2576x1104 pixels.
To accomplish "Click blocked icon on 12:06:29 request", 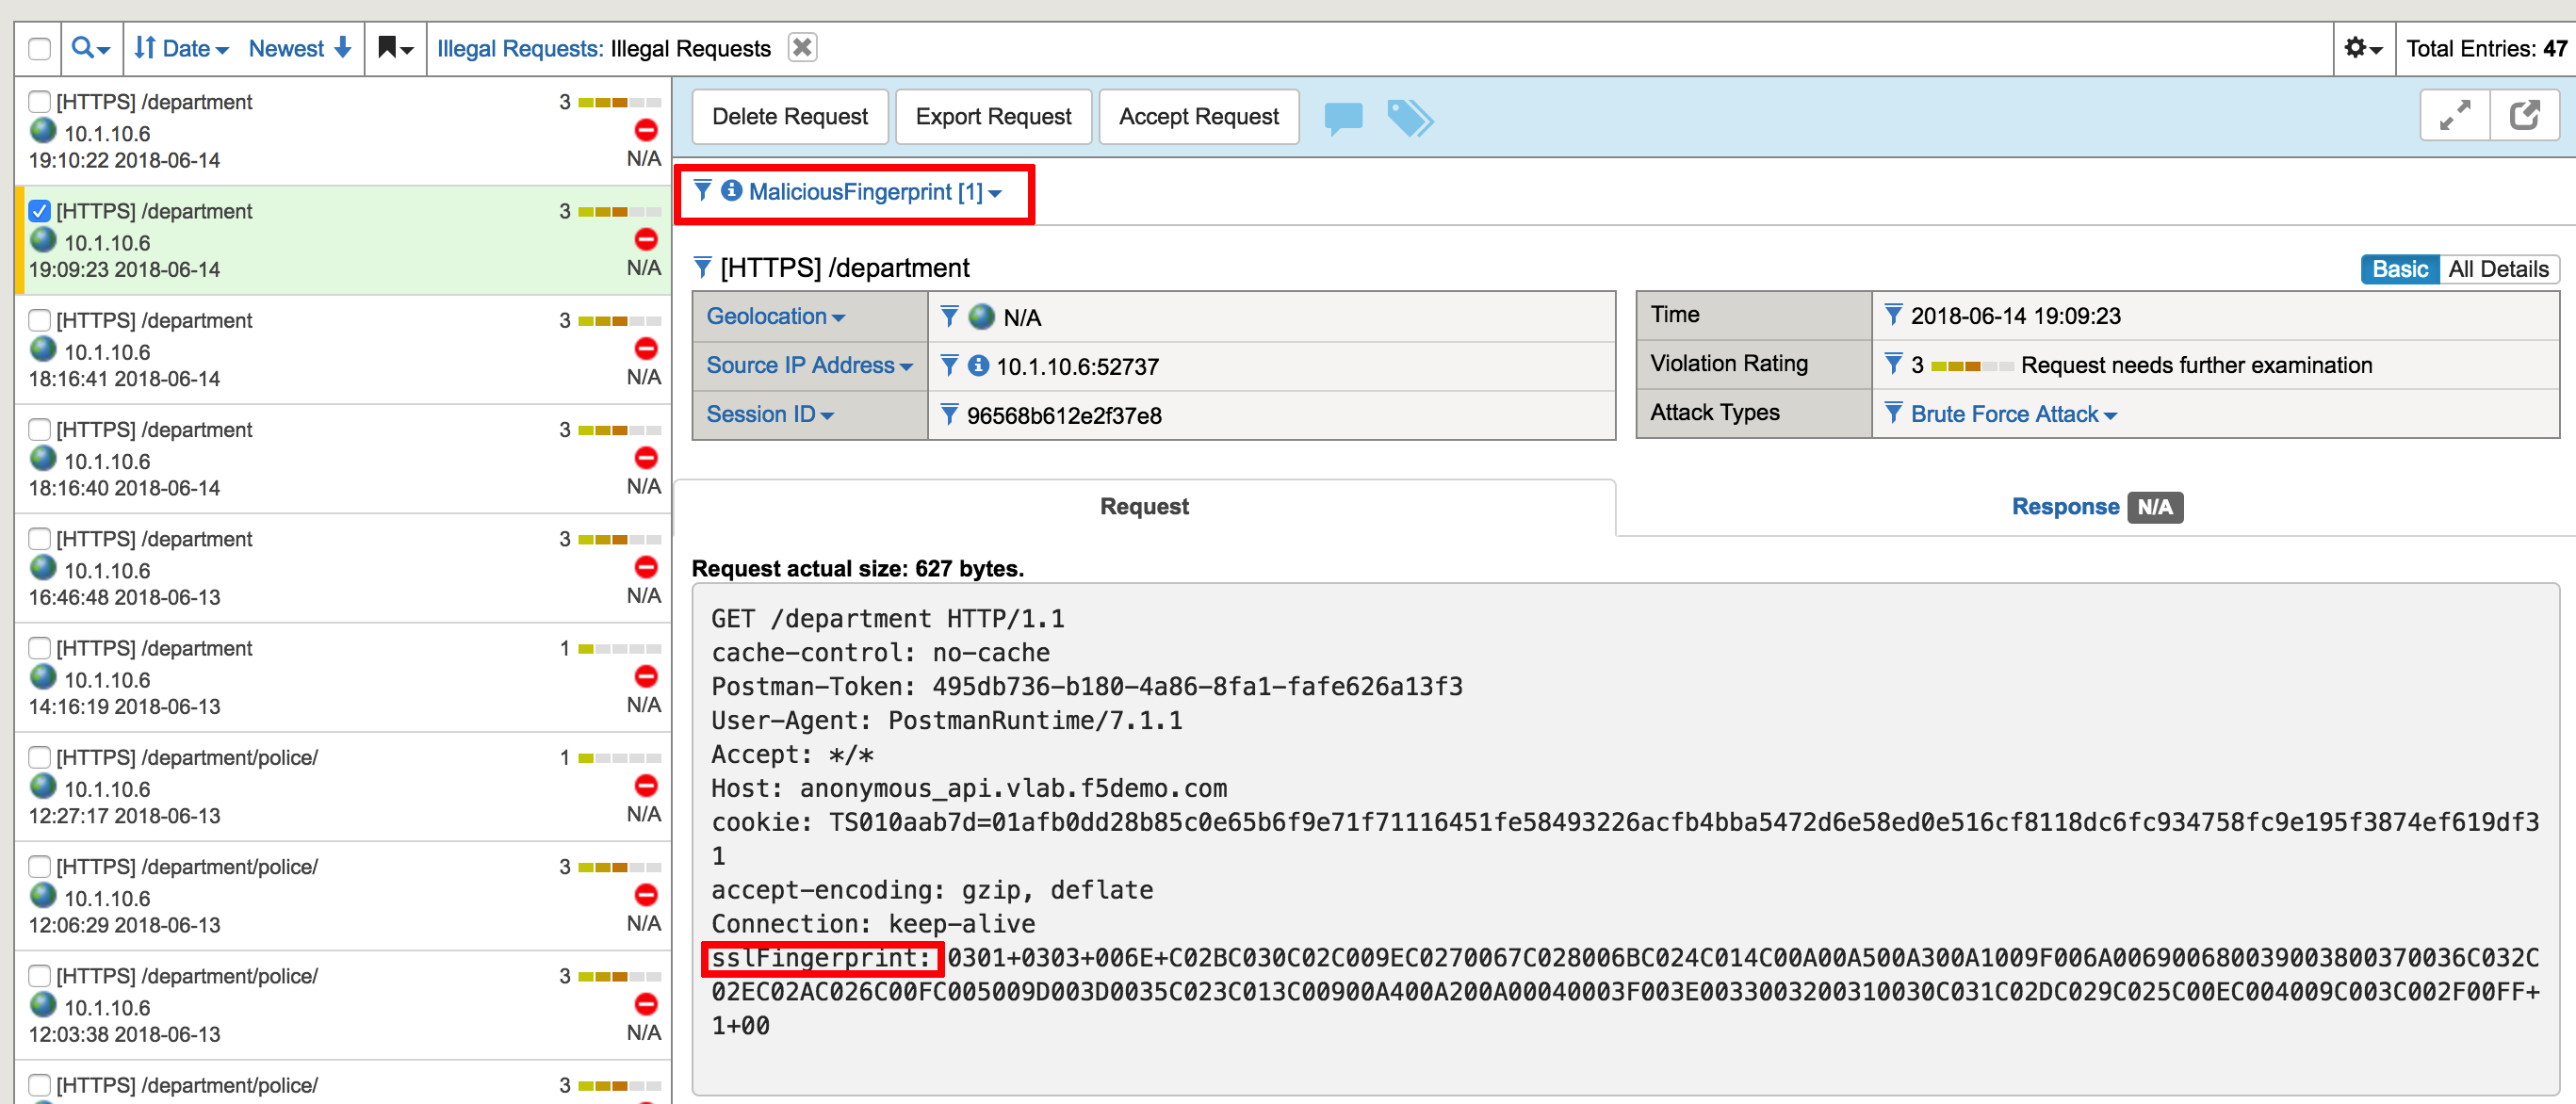I will 647,895.
